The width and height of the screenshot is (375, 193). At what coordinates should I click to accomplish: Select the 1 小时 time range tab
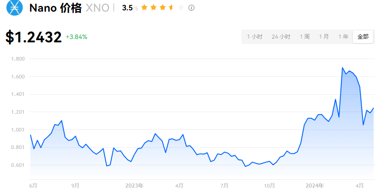click(x=255, y=37)
